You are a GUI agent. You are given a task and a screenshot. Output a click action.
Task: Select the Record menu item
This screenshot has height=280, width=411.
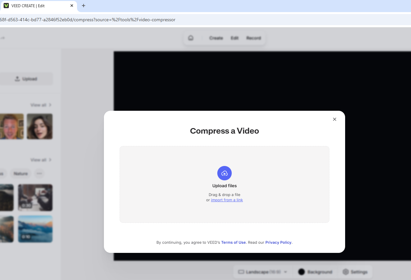click(x=253, y=38)
